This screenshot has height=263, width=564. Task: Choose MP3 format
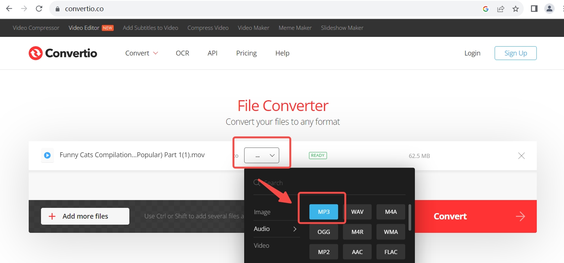324,212
